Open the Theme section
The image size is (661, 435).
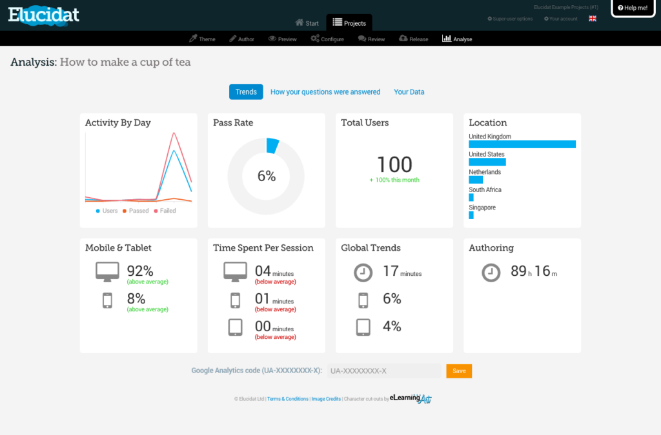[202, 39]
